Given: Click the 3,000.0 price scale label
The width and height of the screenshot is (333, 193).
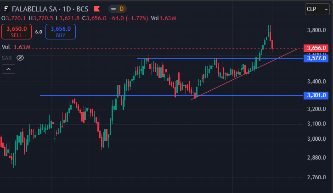Looking at the screenshot, I should coord(316,139).
